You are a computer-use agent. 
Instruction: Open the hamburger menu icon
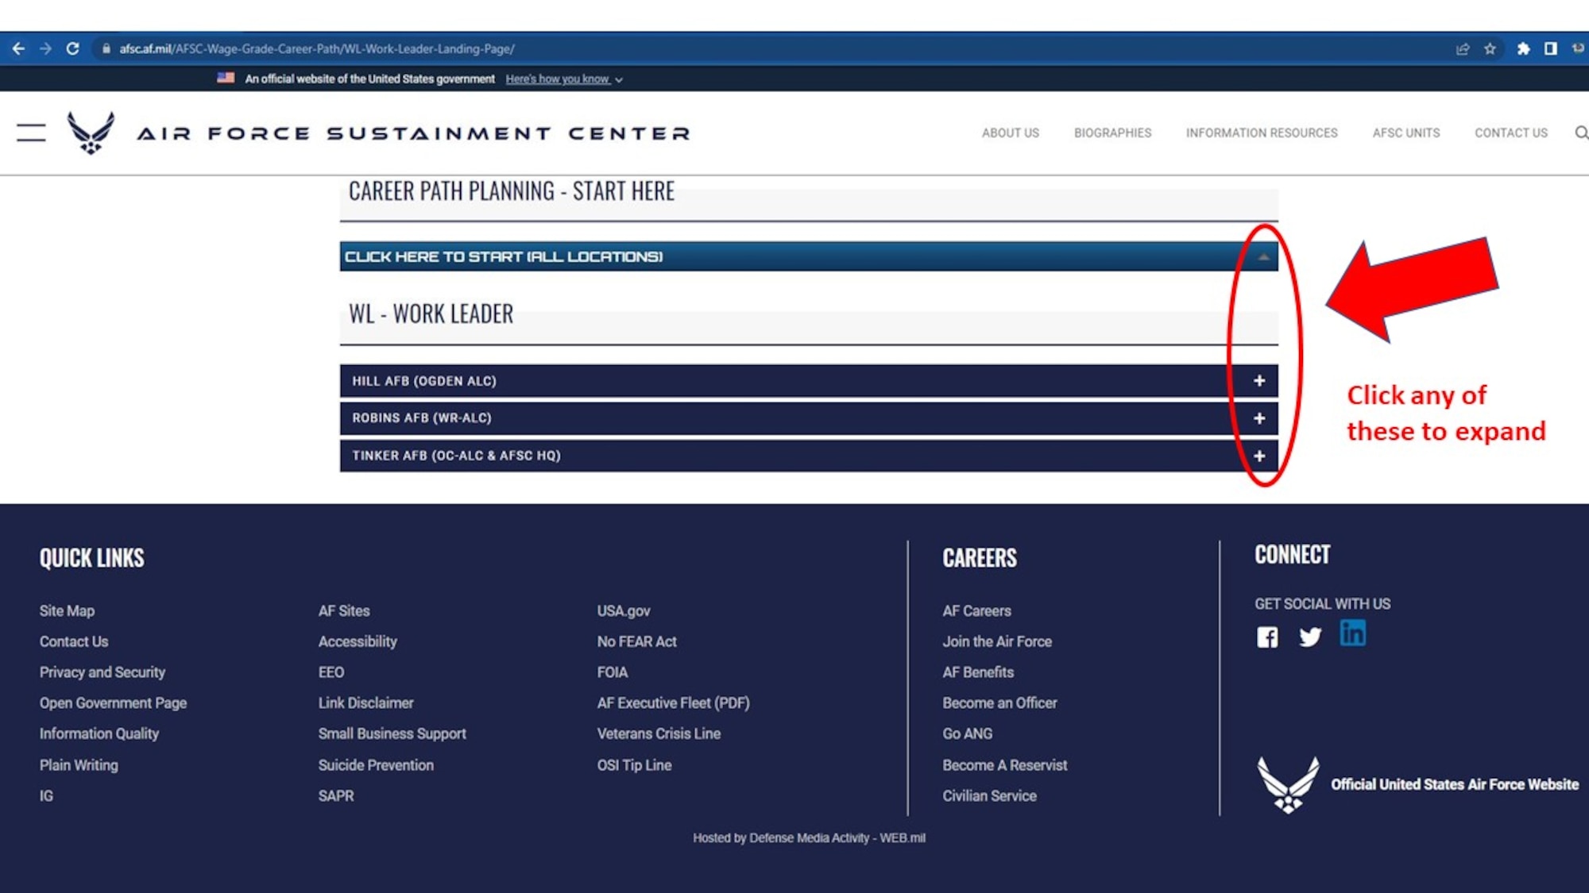(31, 133)
